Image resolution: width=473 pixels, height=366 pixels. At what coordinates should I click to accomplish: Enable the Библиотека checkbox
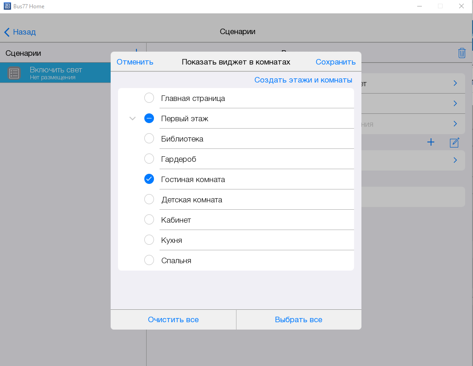[149, 139]
